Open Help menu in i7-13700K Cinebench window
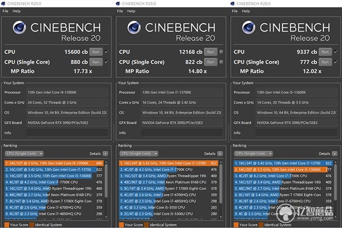 coord(131,11)
